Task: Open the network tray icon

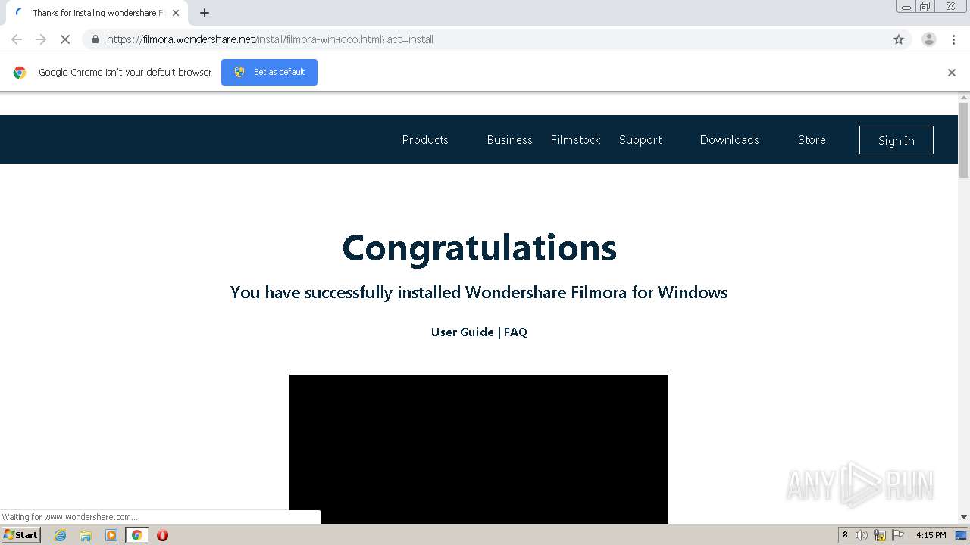Action: tap(880, 535)
